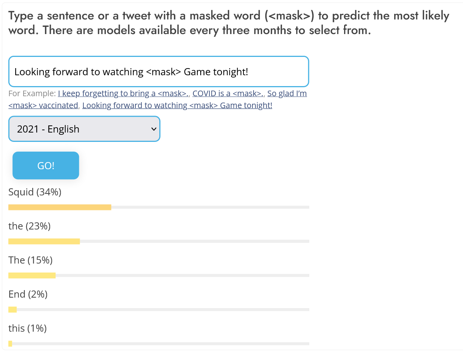Screen dimensions: 463x359
Task: Click the 23% probability bar
Action: [44, 241]
